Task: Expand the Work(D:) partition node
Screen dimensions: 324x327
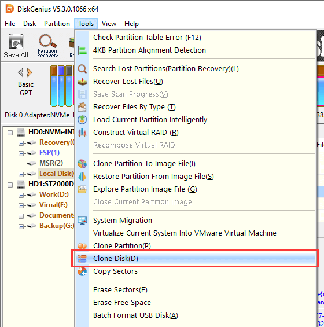Action: click(21, 195)
